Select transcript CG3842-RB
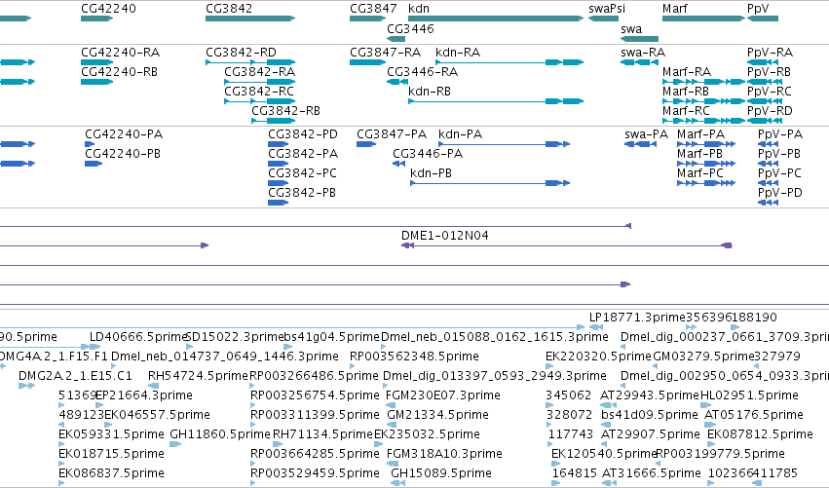This screenshot has width=829, height=488. tap(274, 121)
